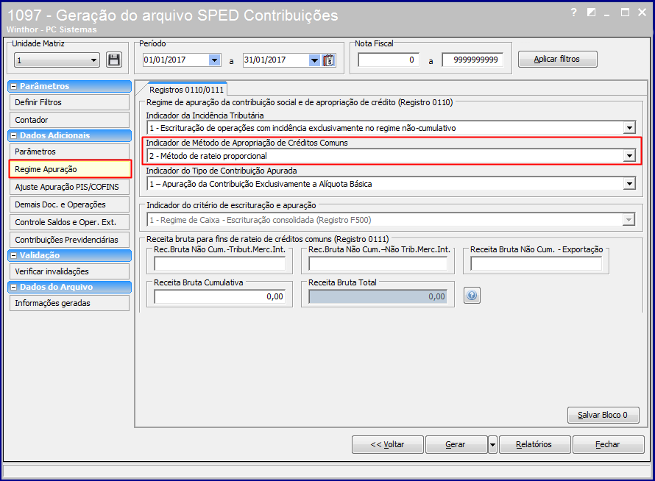Open the Gerar button dropdown arrow
Screen dimensions: 655x481
pos(492,445)
